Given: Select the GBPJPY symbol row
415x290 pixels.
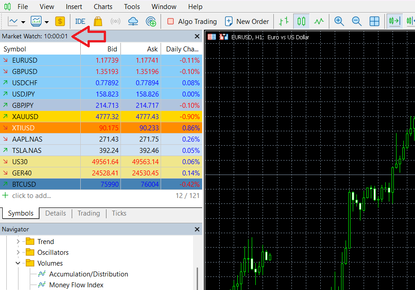Looking at the screenshot, I should pyautogui.click(x=101, y=105).
